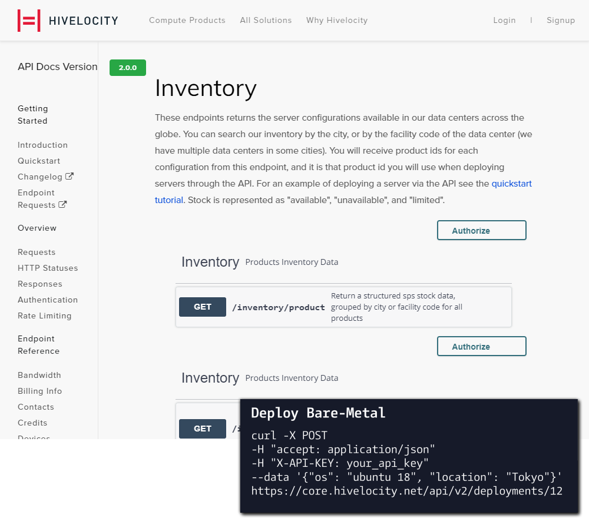Click the Authorize button below /inventory/product
The height and width of the screenshot is (518, 589).
coord(482,346)
